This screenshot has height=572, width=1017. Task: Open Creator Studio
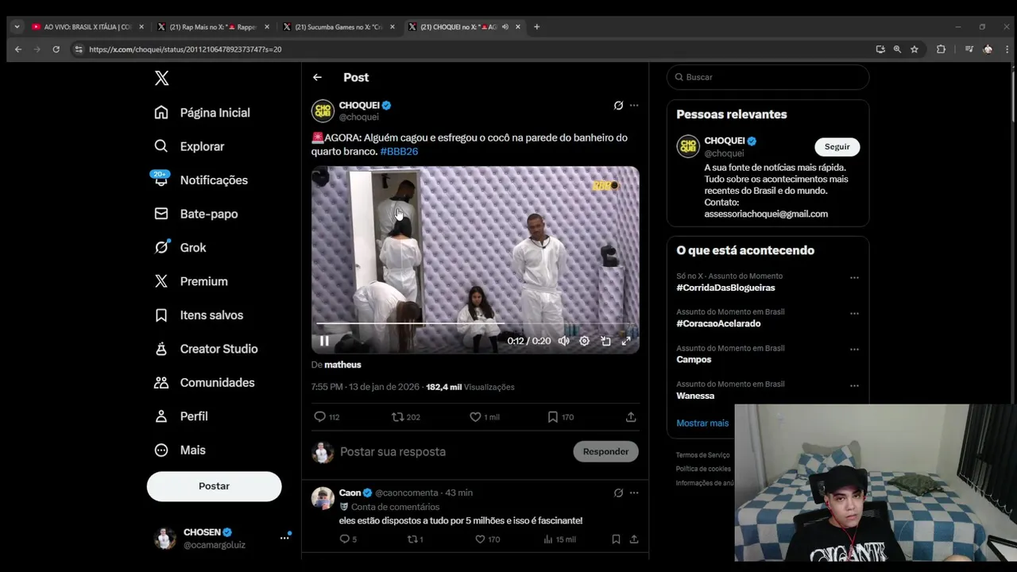tap(206, 349)
